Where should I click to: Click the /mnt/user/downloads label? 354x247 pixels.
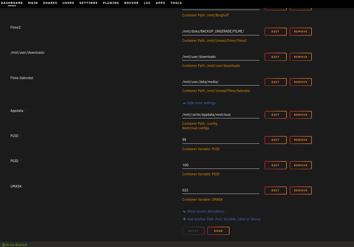[x=28, y=53]
